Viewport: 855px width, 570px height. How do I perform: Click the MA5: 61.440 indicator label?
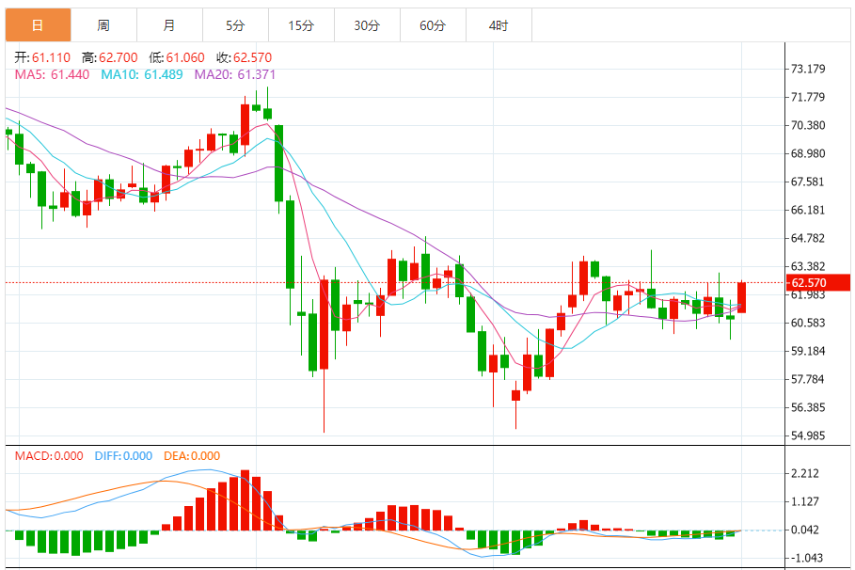[52, 74]
